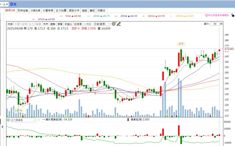Click the 20MA 162.55 legend entry
The width and height of the screenshot is (235, 146).
click(126, 16)
